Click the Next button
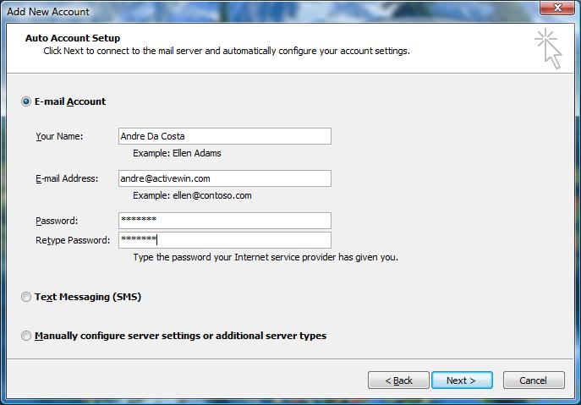This screenshot has width=581, height=405. (x=462, y=380)
